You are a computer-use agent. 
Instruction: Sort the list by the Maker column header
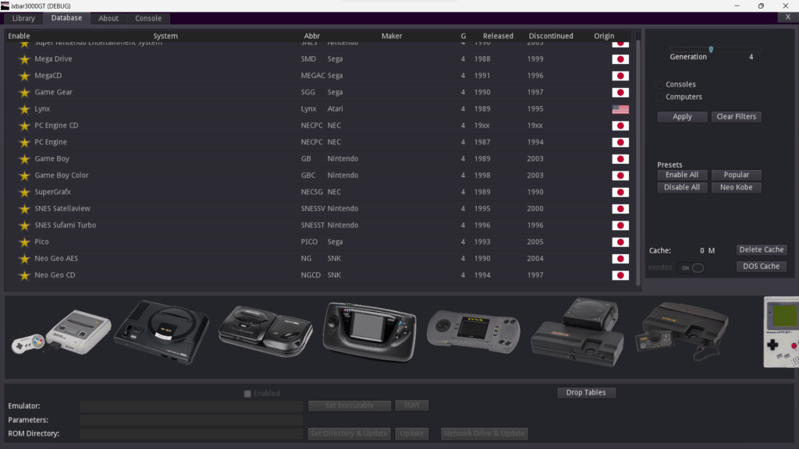point(392,36)
